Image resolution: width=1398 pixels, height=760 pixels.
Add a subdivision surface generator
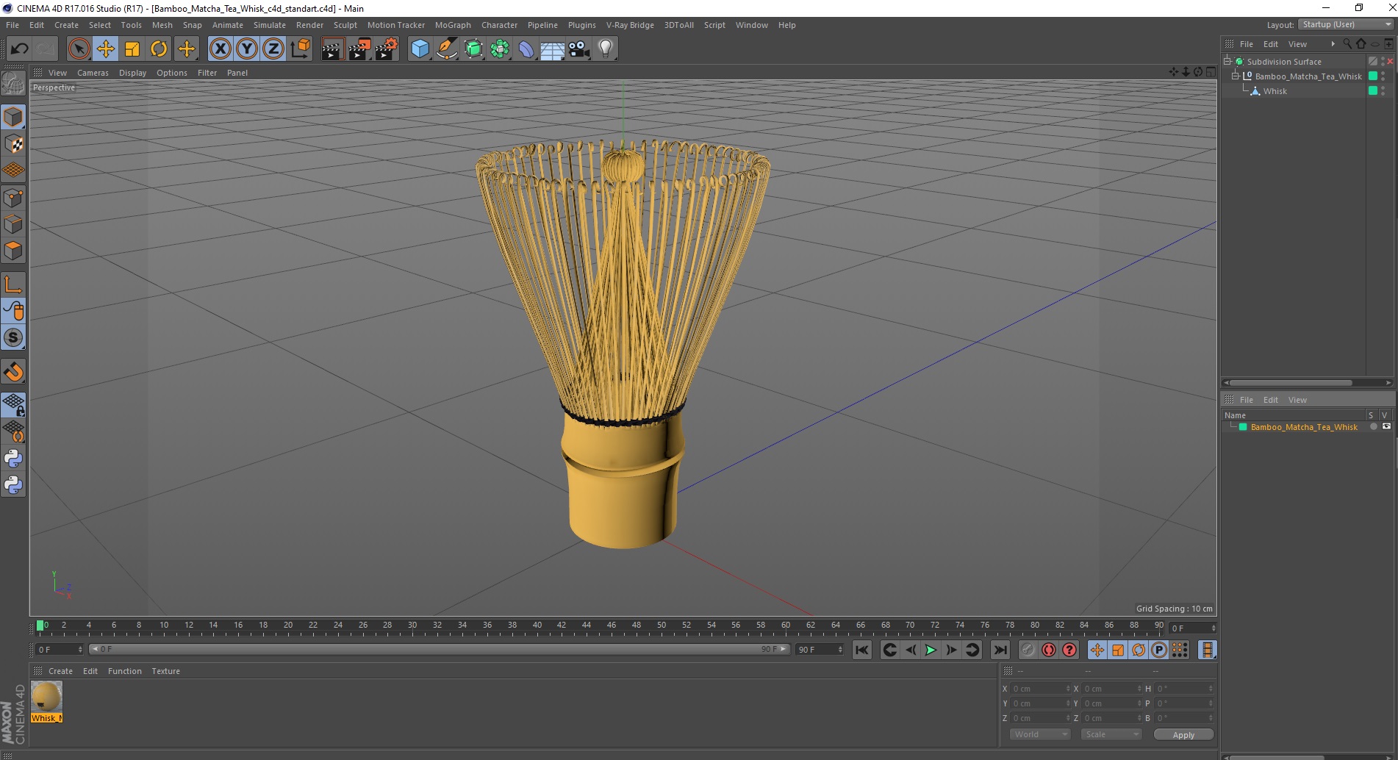(x=473, y=49)
